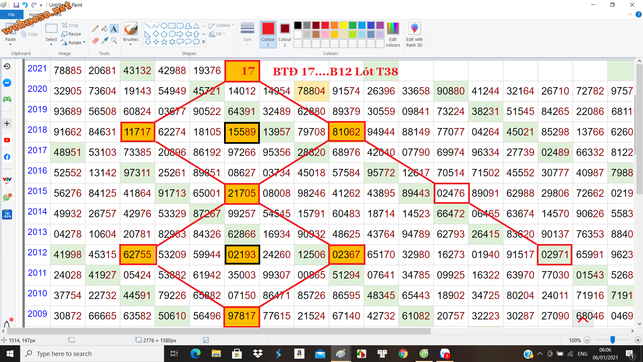Screen dimensions: 643x362
Task: Click the Crop button
Action: [x=70, y=25]
